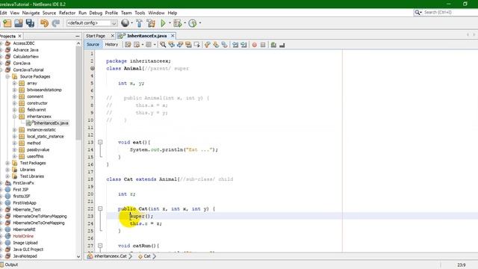The width and height of the screenshot is (478, 269).
Task: Click the Find Previous Occurrence editor icon
Action: tap(172, 45)
